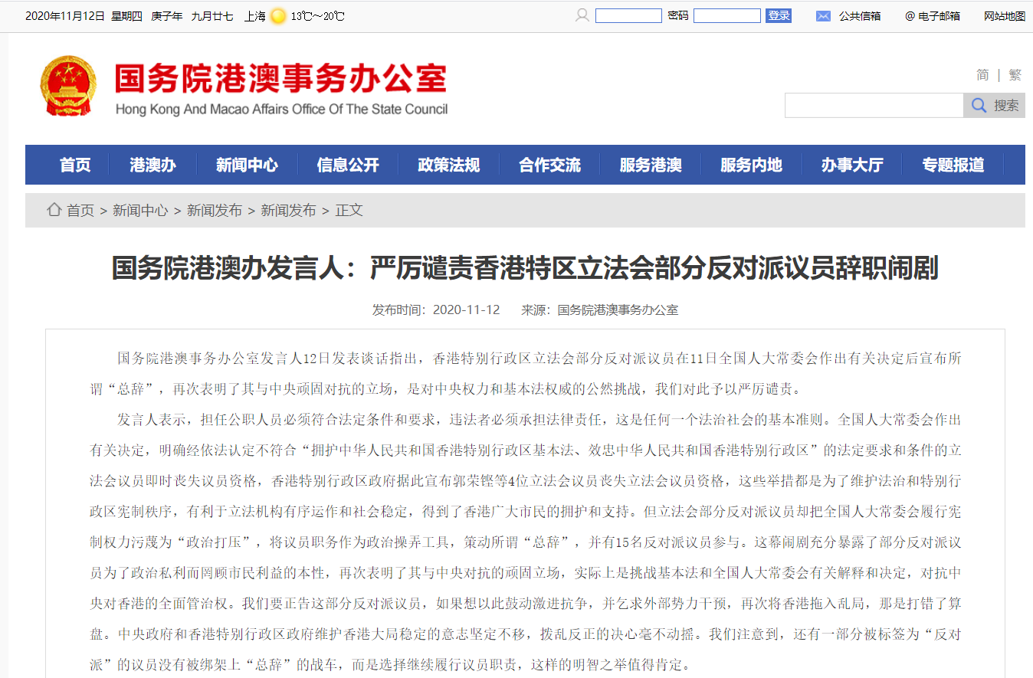
Task: Click the date 2020年11月12日 in top bar
Action: (x=64, y=16)
